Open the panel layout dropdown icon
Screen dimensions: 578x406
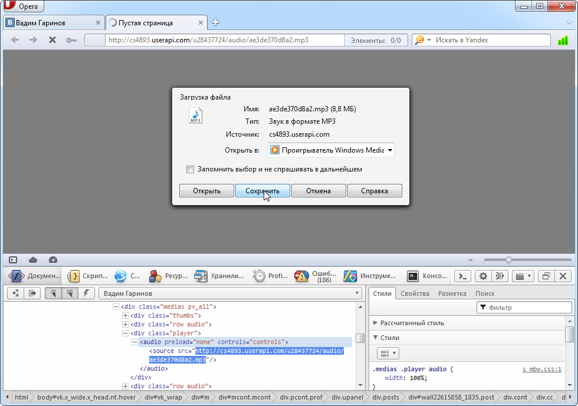523,276
